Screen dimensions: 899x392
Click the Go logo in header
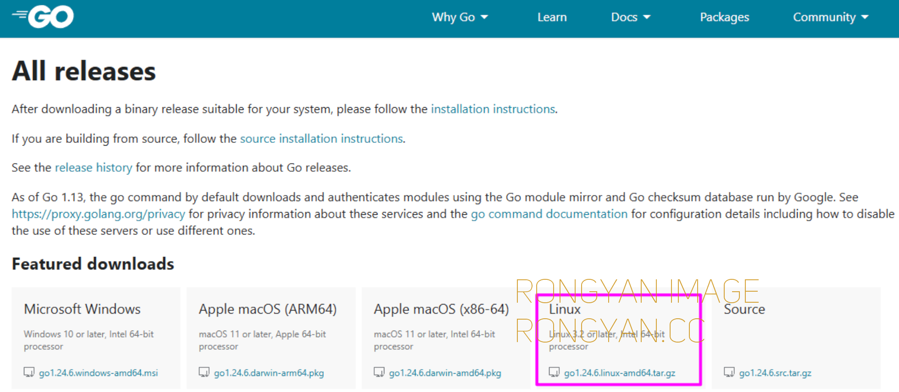43,17
